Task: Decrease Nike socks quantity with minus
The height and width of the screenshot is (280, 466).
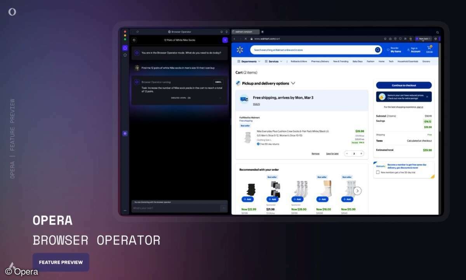Action: [347, 154]
